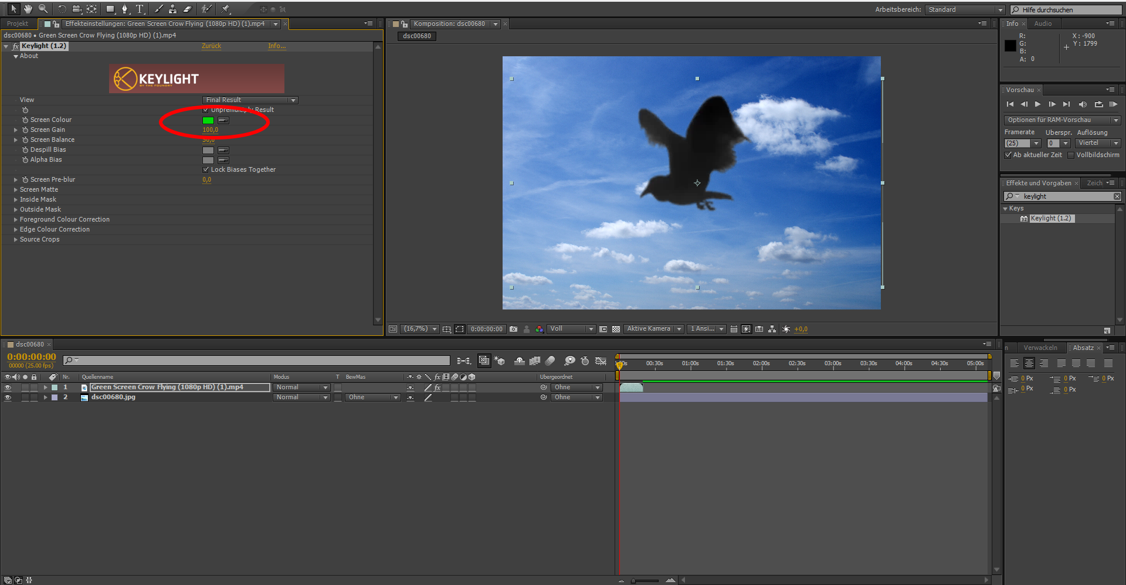This screenshot has height=585, width=1126.
Task: Switch to the Audio tab
Action: (x=1043, y=23)
